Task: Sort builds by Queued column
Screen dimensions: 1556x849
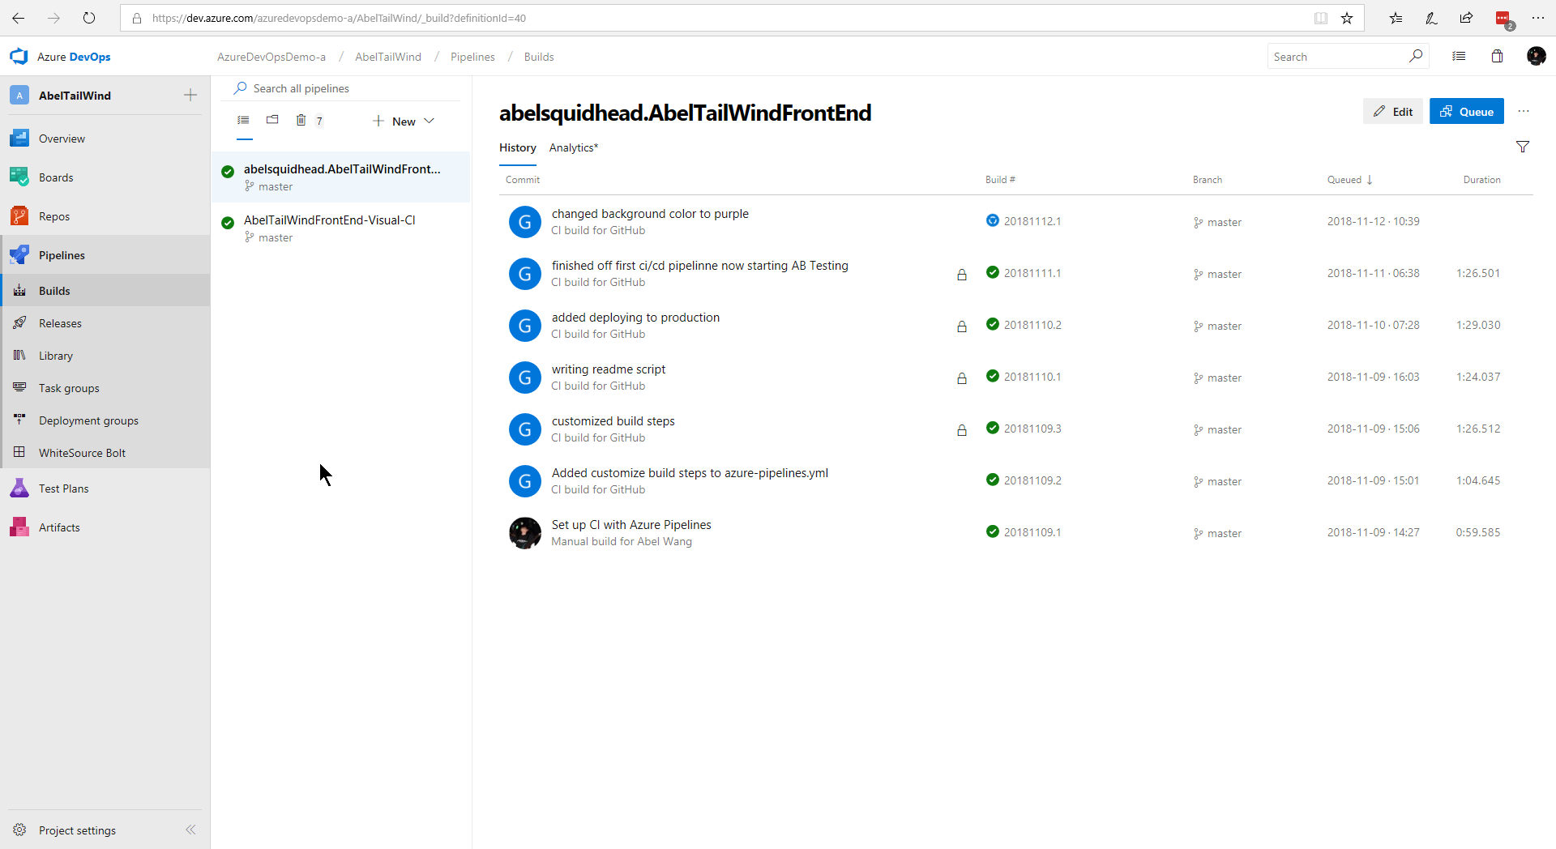Action: pyautogui.click(x=1350, y=180)
